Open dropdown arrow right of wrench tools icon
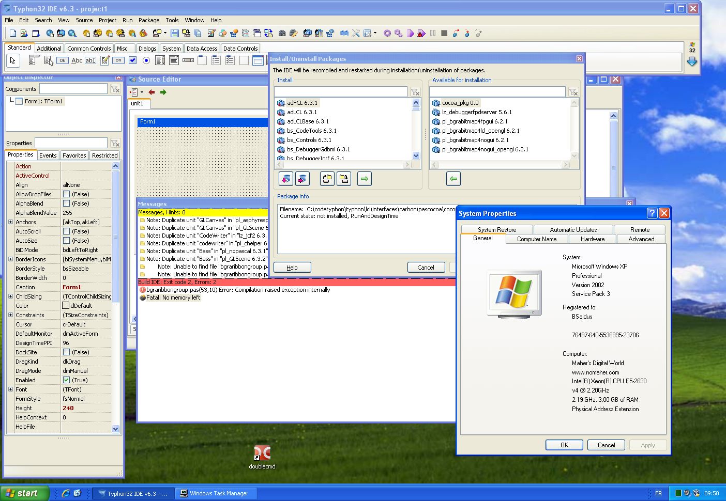The height and width of the screenshot is (501, 726). pos(375,33)
